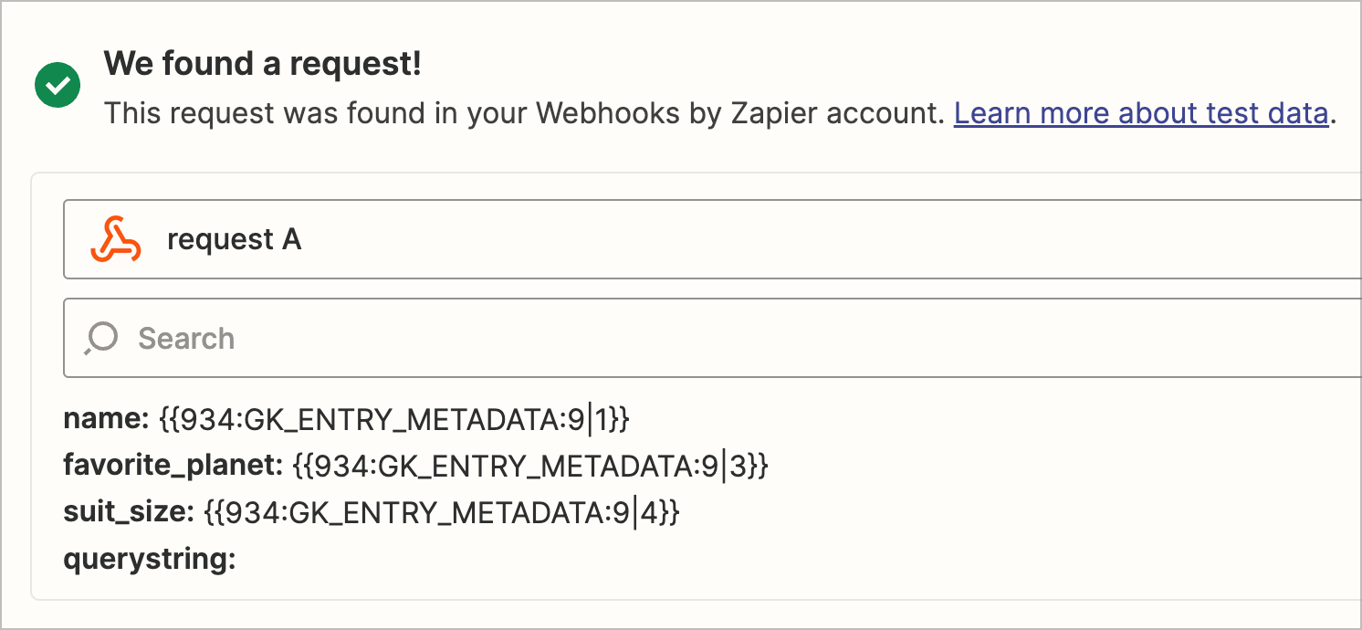Viewport: 1362px width, 630px height.
Task: Select the empty querystring field
Action: coord(149,558)
